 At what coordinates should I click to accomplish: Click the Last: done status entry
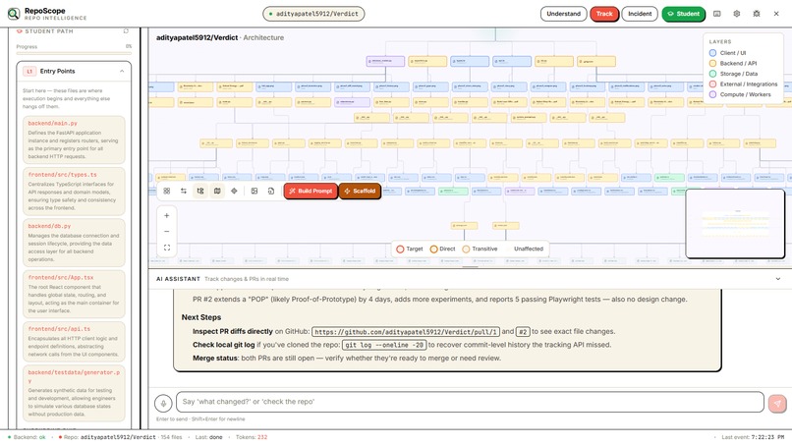pyautogui.click(x=208, y=437)
